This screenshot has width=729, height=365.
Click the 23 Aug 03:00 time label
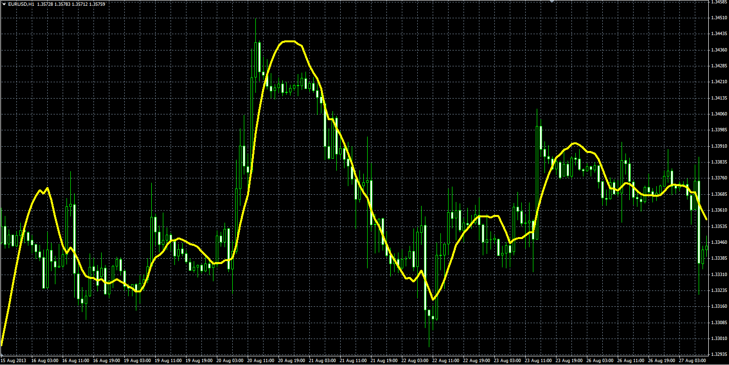pyautogui.click(x=508, y=360)
